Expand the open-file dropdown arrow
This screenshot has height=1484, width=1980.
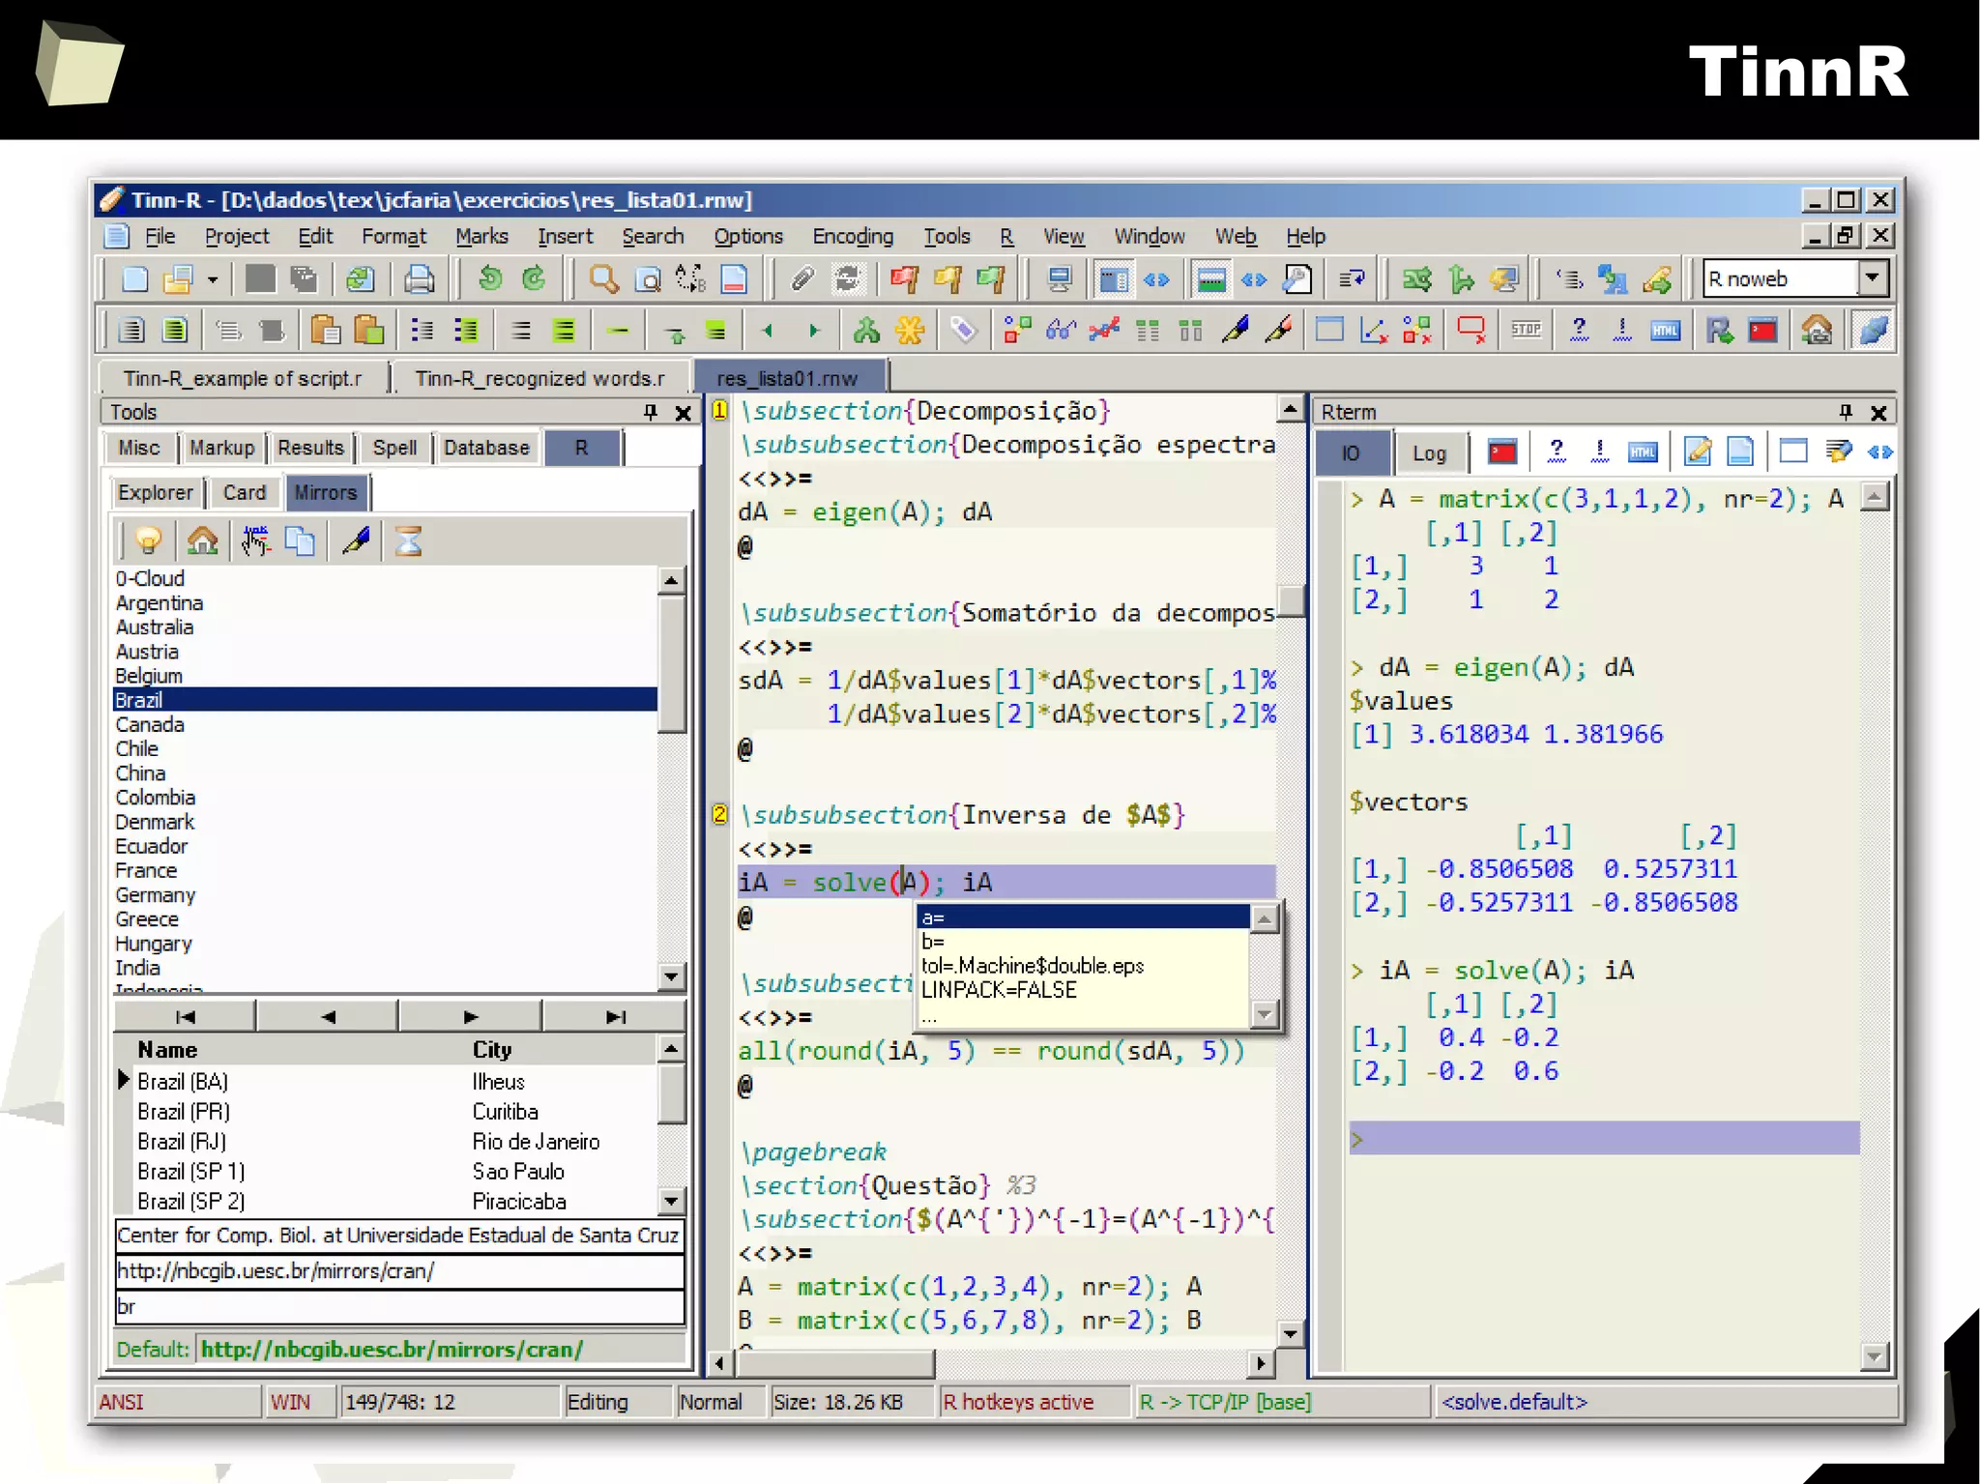(x=213, y=280)
